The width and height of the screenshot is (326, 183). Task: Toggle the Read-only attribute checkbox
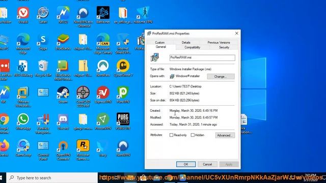tap(171, 135)
